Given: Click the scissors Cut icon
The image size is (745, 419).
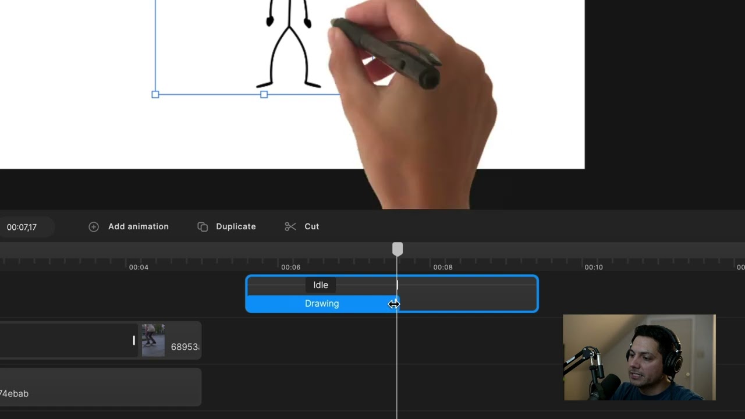Looking at the screenshot, I should pyautogui.click(x=290, y=227).
